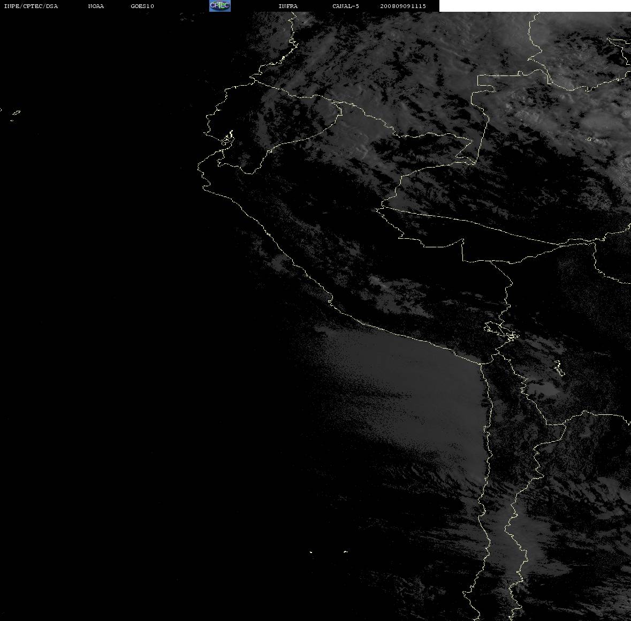Click the CANAL-5 channel label

(346, 6)
